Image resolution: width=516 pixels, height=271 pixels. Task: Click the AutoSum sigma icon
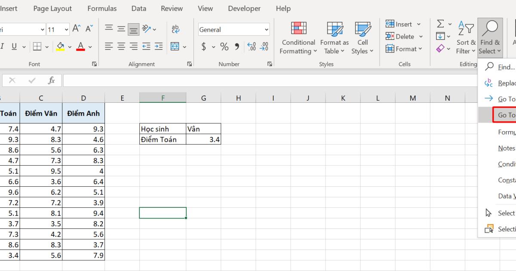pos(440,24)
